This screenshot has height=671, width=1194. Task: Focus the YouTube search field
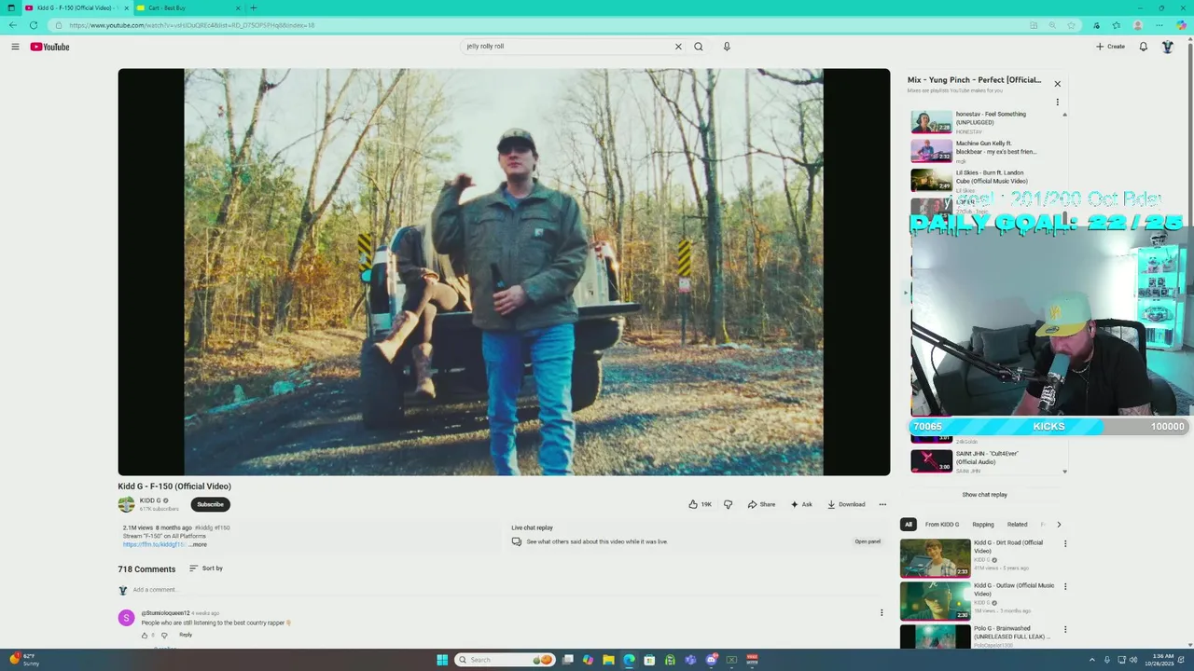pyautogui.click(x=569, y=47)
